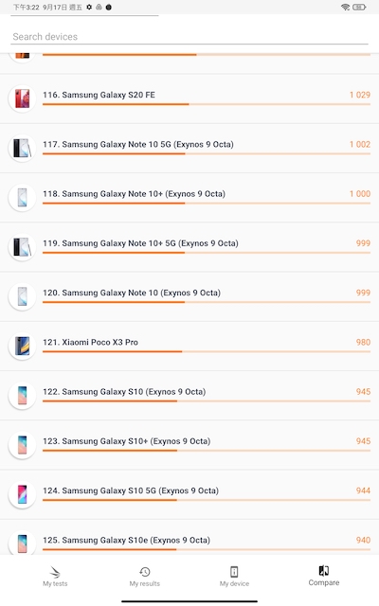Click the score bar under Galaxy S10+

tap(207, 451)
